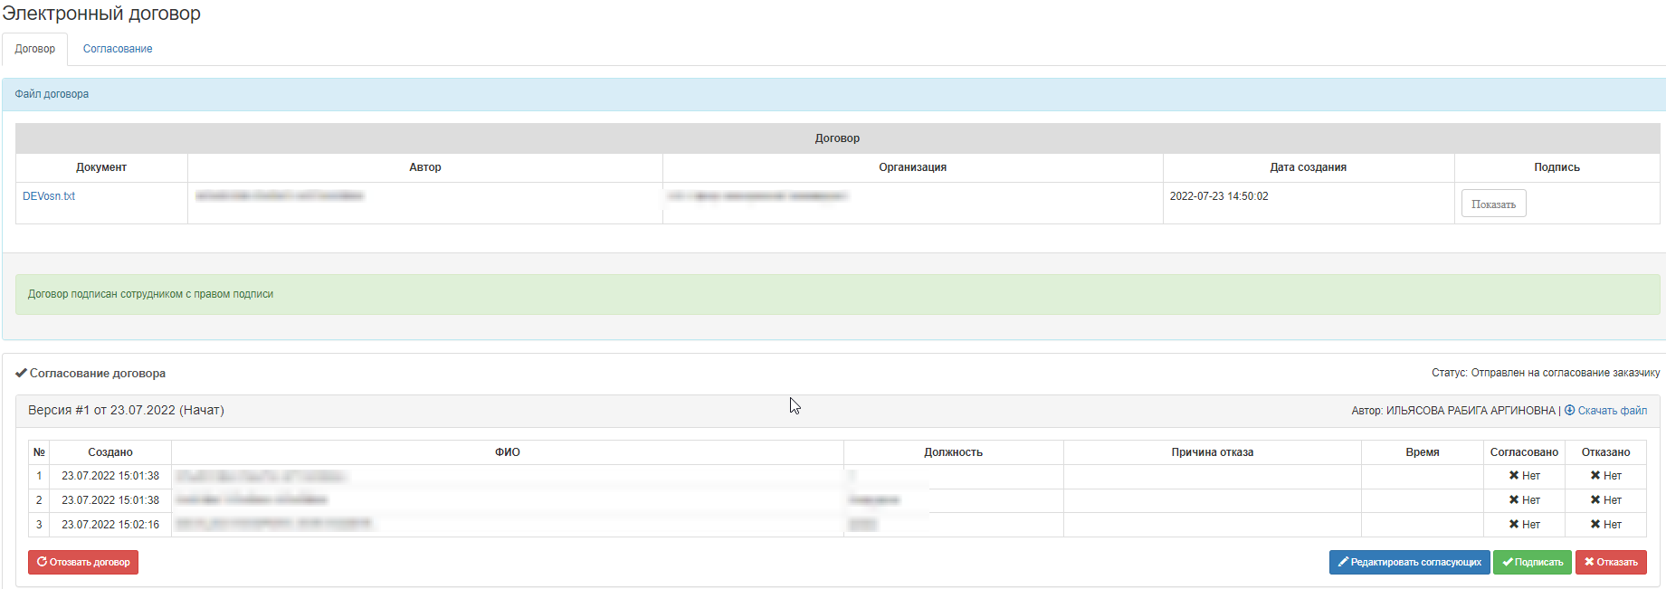Click the green Подписать button
1666x589 pixels.
[1532, 563]
